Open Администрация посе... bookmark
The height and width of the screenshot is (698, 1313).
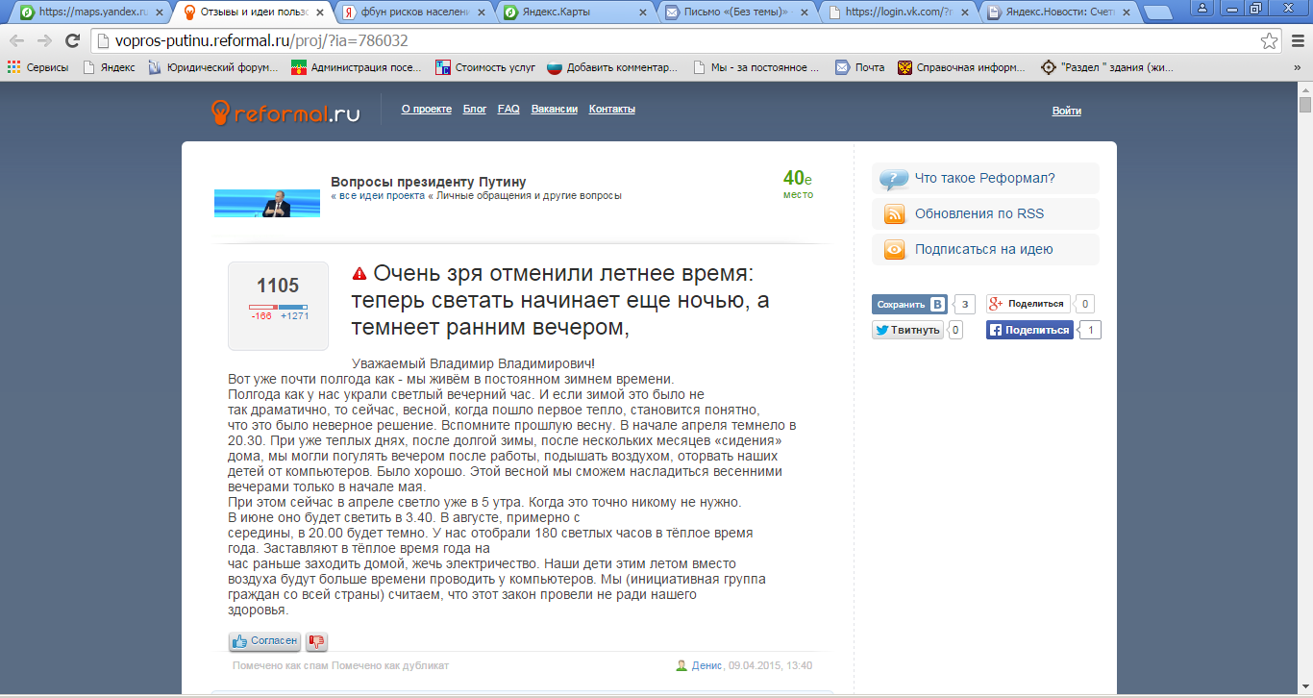357,67
